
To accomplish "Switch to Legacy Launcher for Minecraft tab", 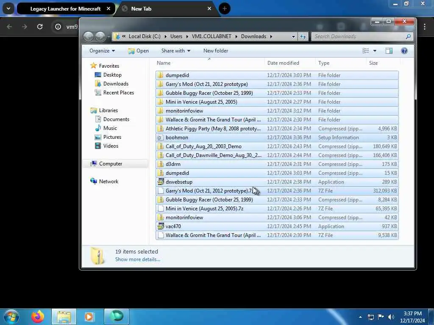I will [65, 8].
